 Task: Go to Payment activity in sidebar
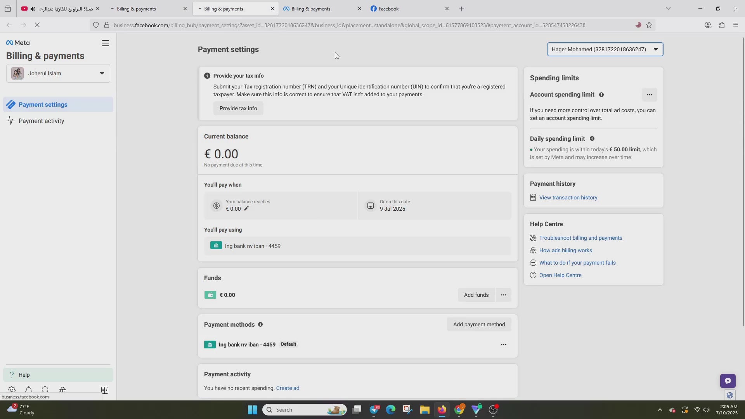(x=58, y=121)
